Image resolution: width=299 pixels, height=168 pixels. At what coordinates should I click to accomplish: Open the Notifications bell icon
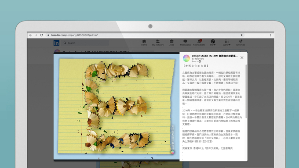click(x=199, y=41)
